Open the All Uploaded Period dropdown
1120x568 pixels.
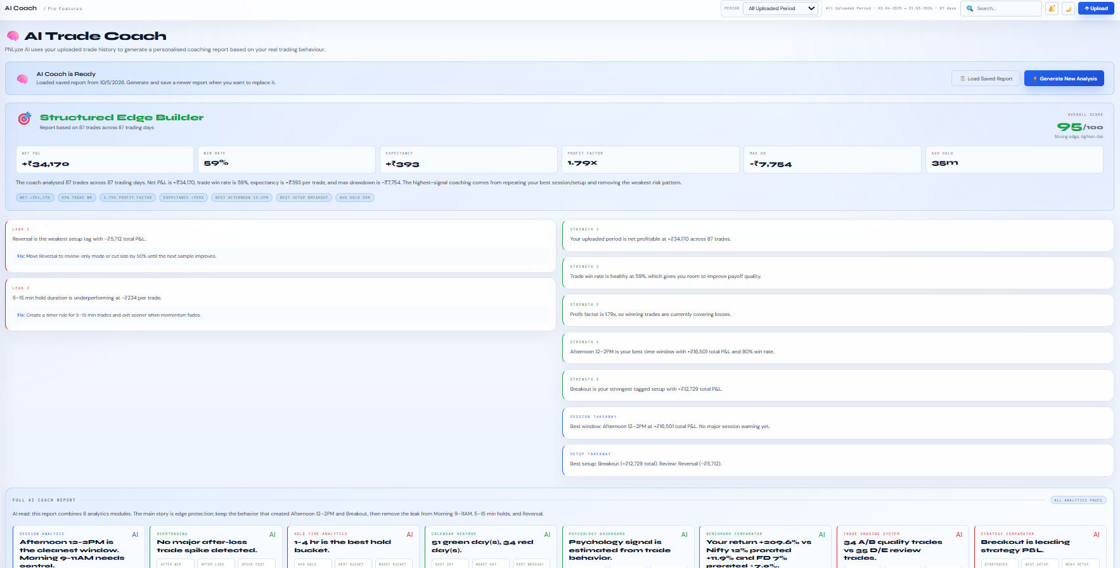click(x=782, y=8)
